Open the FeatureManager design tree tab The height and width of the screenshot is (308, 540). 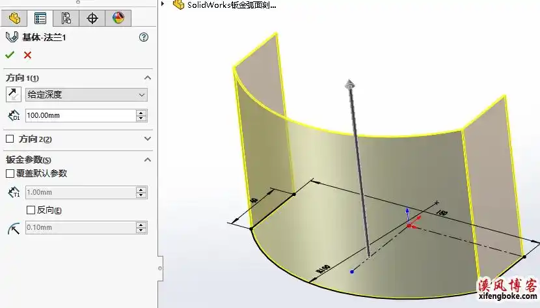(14, 18)
